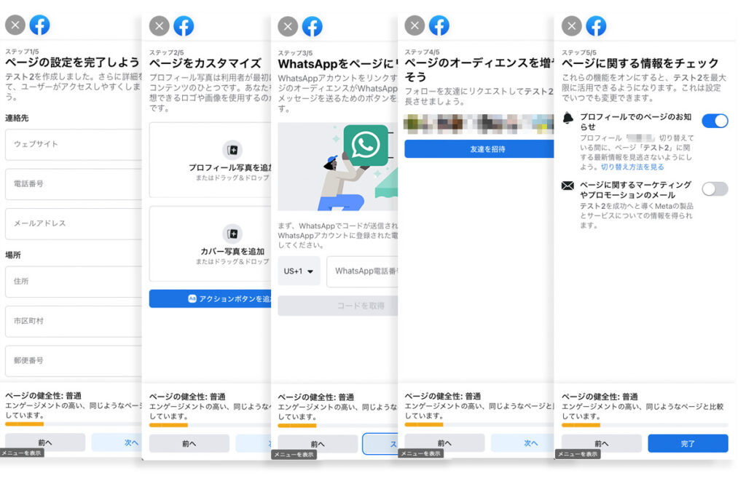Viewport: 746px width, 497px height.
Task: Click the blurred friends thumbnail strip
Action: pyautogui.click(x=479, y=124)
